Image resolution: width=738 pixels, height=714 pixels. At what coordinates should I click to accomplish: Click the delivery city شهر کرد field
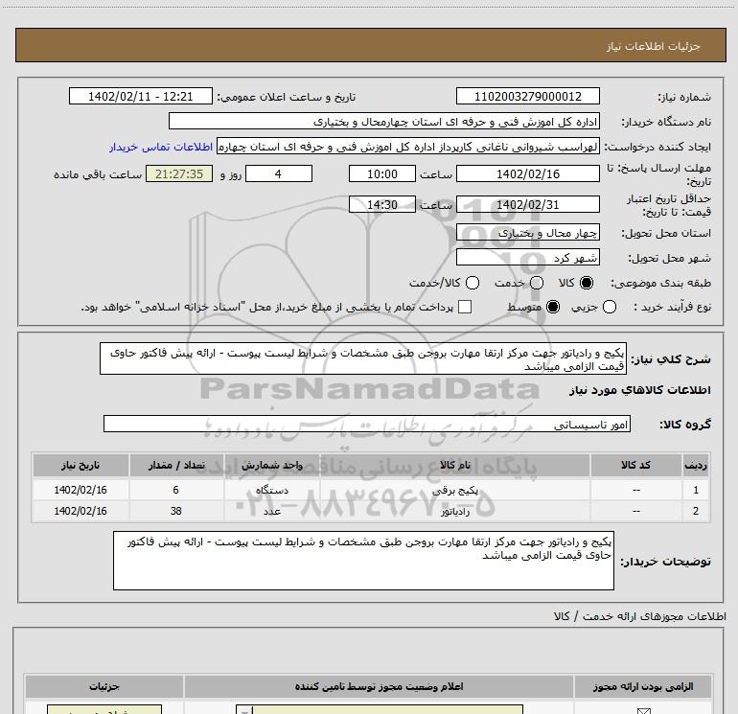(x=527, y=258)
